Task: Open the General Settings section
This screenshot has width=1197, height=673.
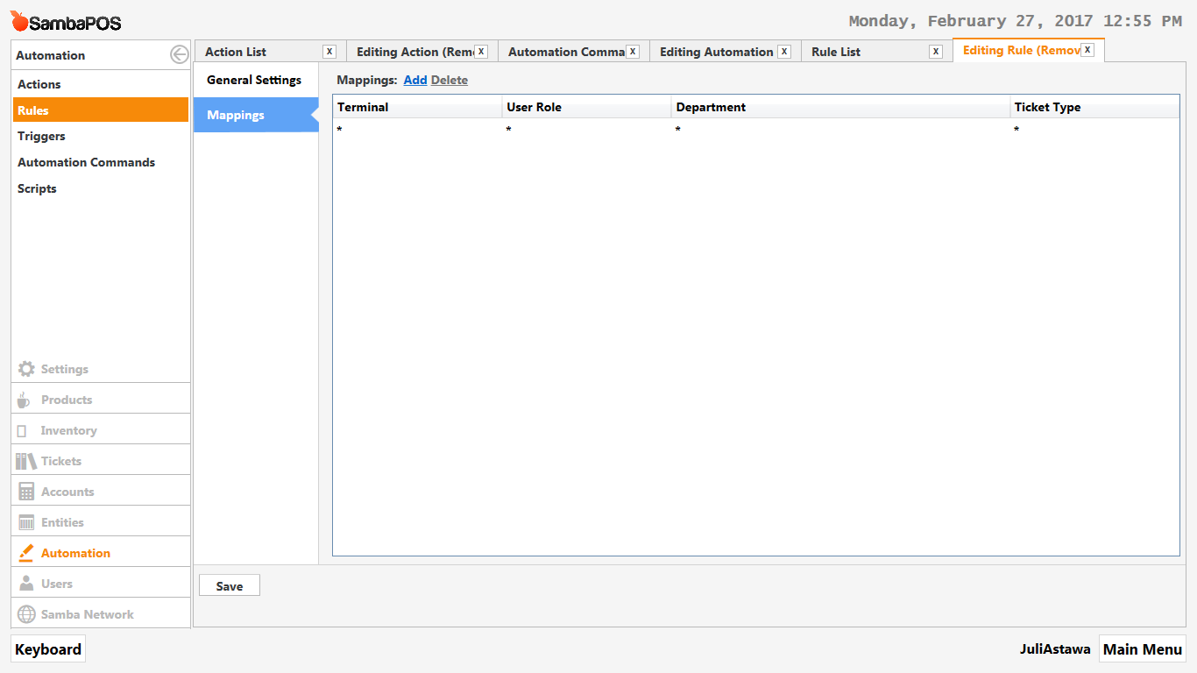Action: (x=254, y=80)
